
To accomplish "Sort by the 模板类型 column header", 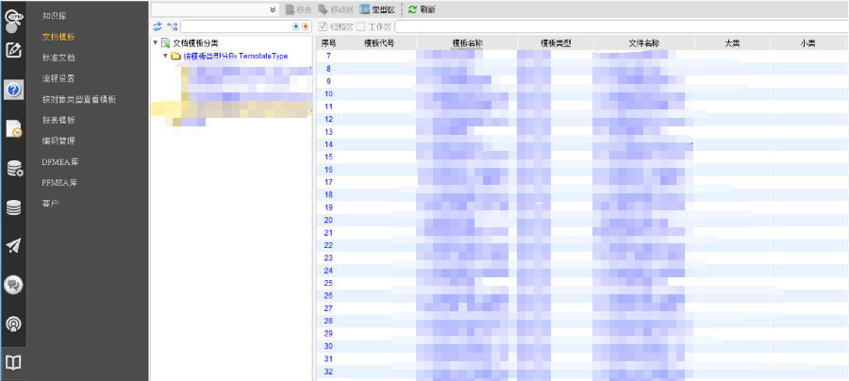I will 556,42.
